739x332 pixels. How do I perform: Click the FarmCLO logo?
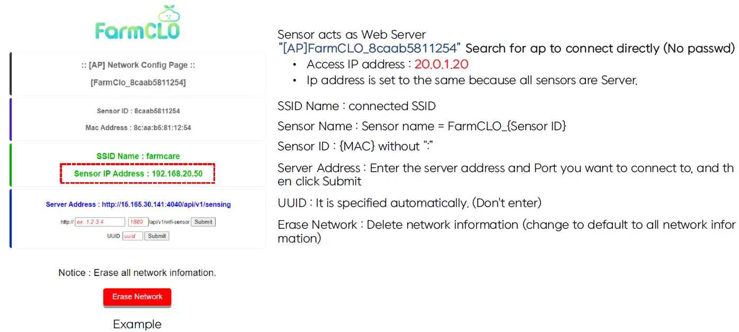click(137, 24)
